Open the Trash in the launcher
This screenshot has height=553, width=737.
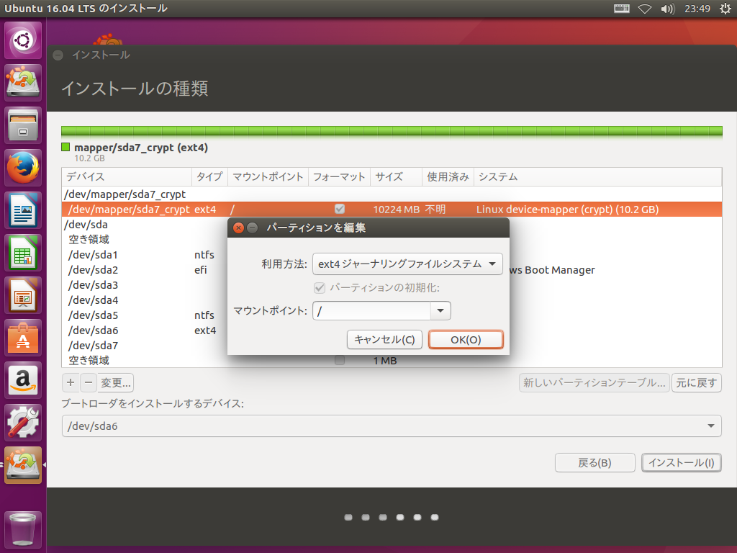coord(23,529)
